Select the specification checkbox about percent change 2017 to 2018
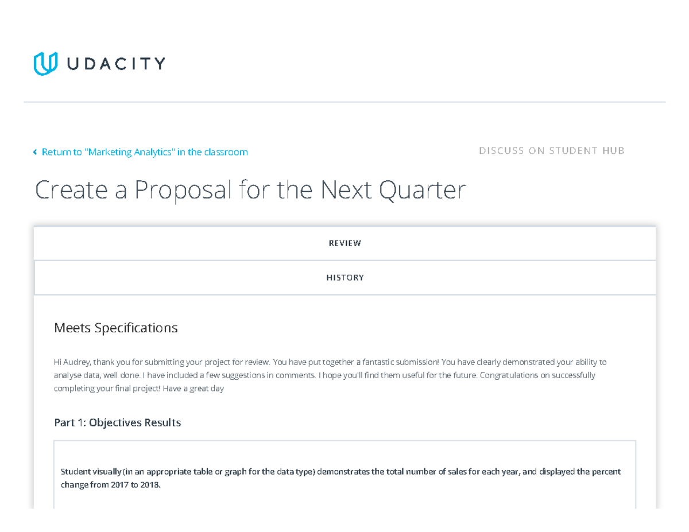689x532 pixels. point(345,478)
